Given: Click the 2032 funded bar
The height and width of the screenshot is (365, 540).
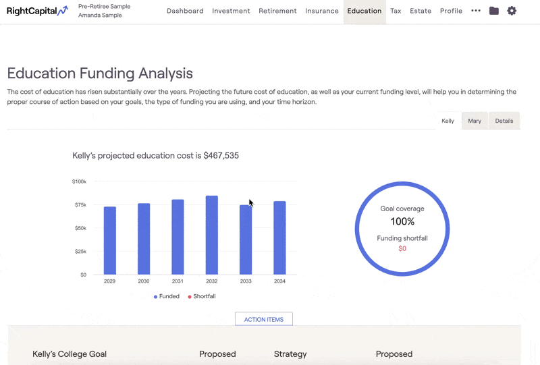Looking at the screenshot, I should point(211,235).
